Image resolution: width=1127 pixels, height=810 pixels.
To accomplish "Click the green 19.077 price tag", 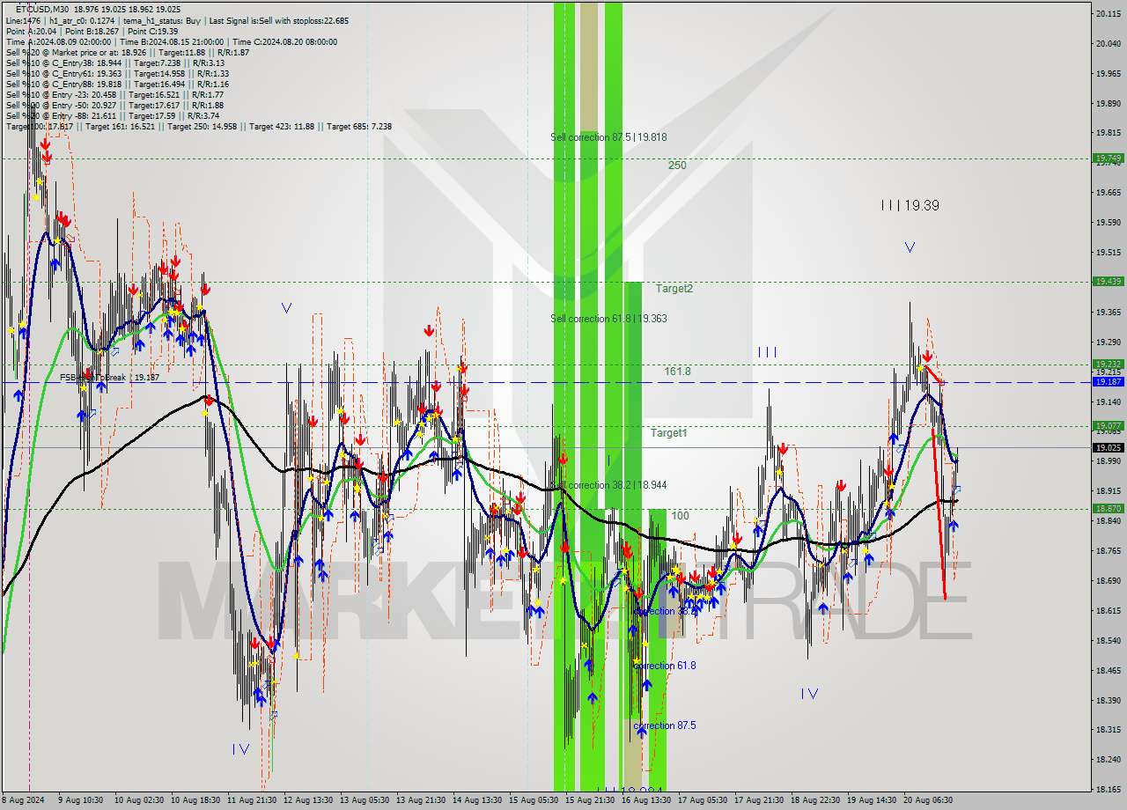I will click(x=1108, y=426).
